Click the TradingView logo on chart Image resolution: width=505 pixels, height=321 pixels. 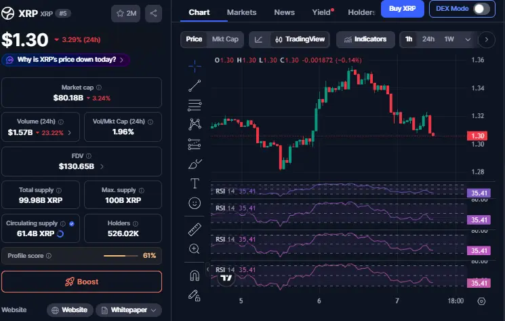(226, 278)
